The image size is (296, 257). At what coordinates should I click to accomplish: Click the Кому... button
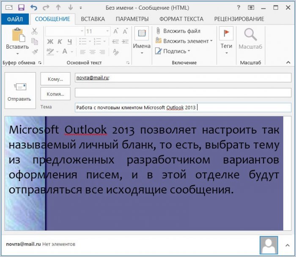pos(55,79)
